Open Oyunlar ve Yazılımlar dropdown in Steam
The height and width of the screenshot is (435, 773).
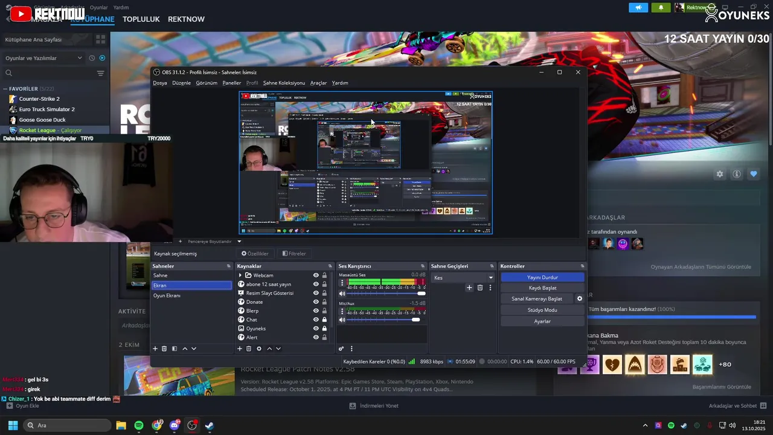click(x=43, y=58)
